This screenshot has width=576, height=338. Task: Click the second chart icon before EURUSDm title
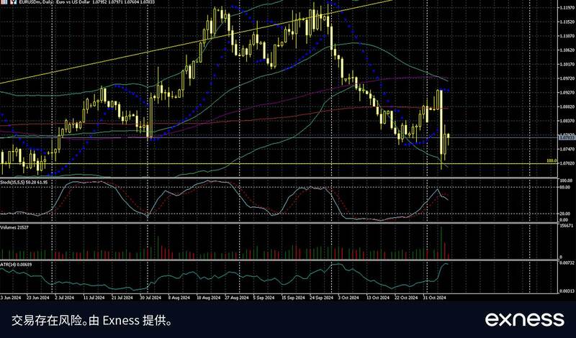13,2
